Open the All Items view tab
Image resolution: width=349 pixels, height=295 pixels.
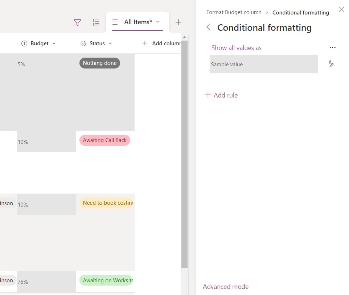pos(137,22)
